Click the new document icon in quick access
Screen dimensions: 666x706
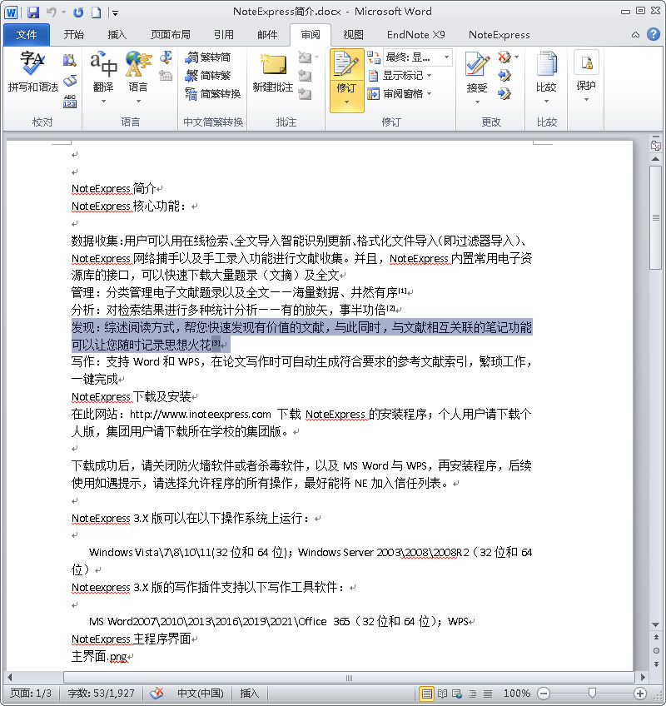[96, 12]
